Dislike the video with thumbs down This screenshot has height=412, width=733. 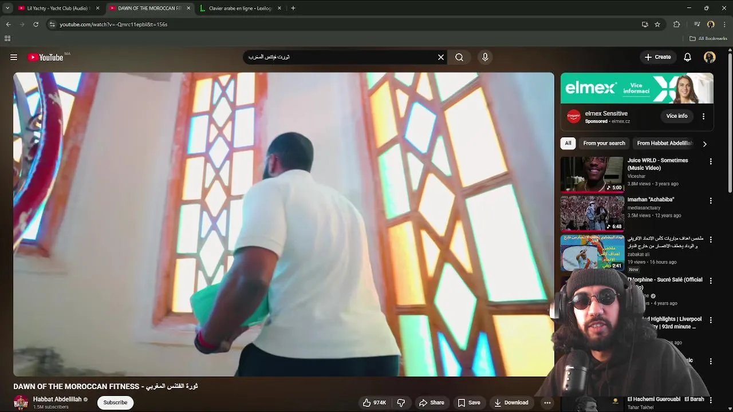tap(401, 403)
